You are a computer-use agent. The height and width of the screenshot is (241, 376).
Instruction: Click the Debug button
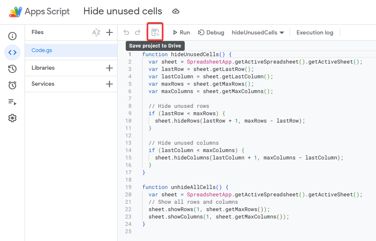click(211, 32)
